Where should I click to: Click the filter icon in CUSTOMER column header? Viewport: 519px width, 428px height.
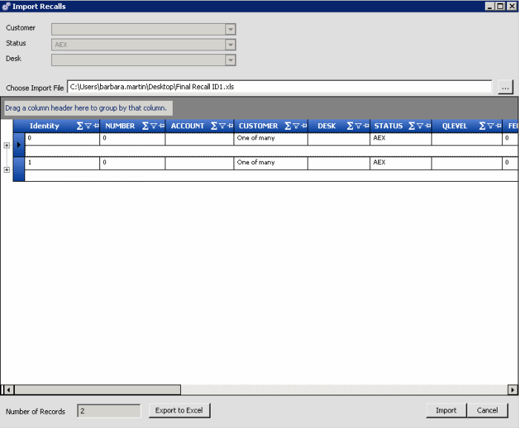point(296,126)
